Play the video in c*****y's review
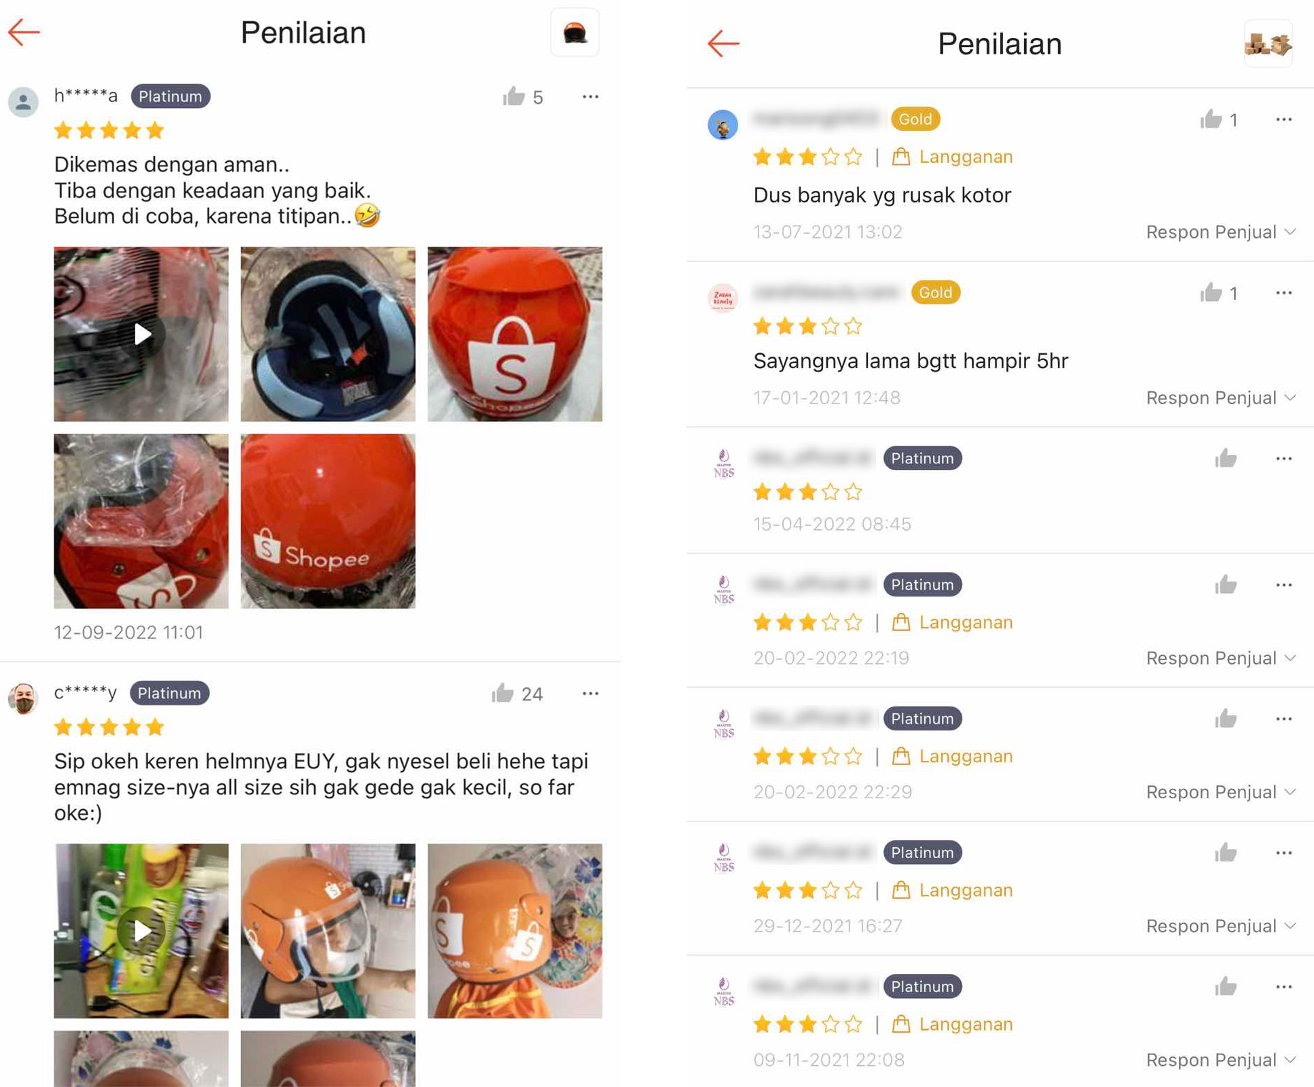 (141, 931)
